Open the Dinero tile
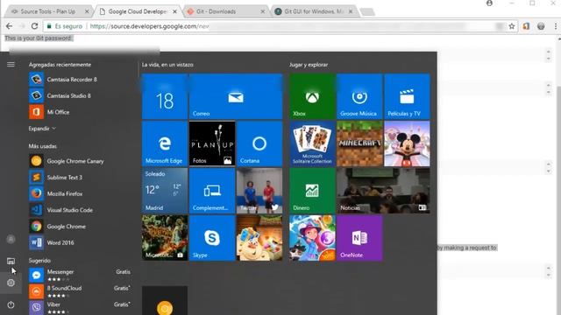561x315 pixels. [x=312, y=191]
